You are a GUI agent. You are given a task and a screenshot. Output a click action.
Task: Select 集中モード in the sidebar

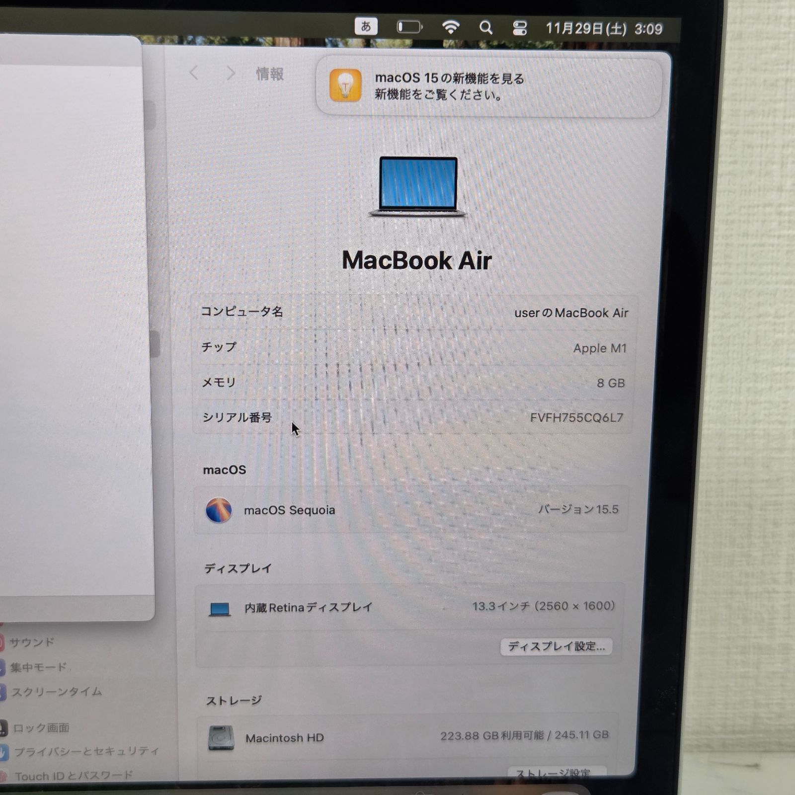tap(39, 667)
